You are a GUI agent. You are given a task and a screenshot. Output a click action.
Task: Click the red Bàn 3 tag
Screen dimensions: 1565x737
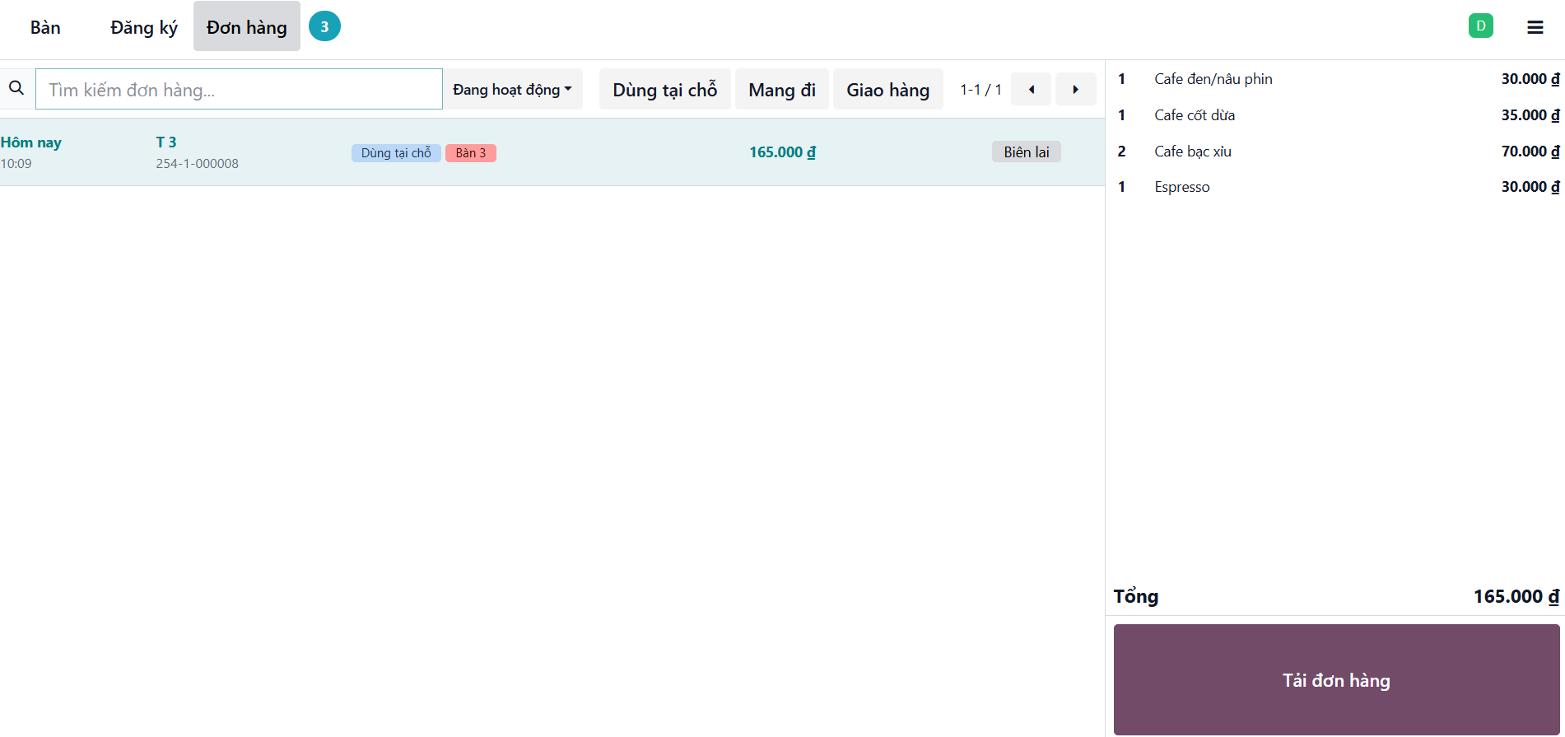(x=470, y=153)
